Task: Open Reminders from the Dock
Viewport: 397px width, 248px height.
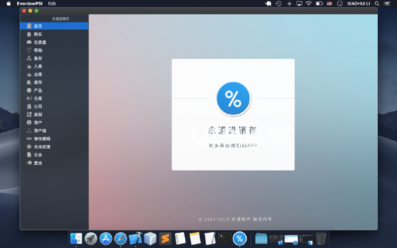Action: [x=180, y=238]
